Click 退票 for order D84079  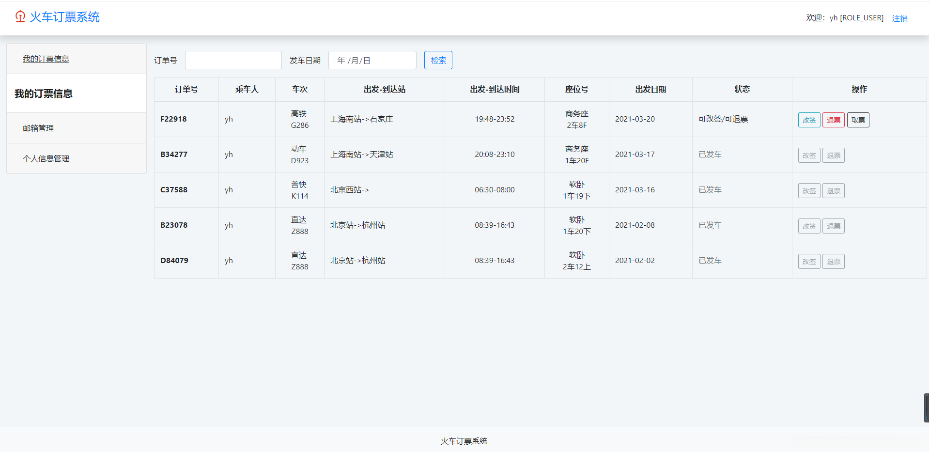tap(833, 261)
